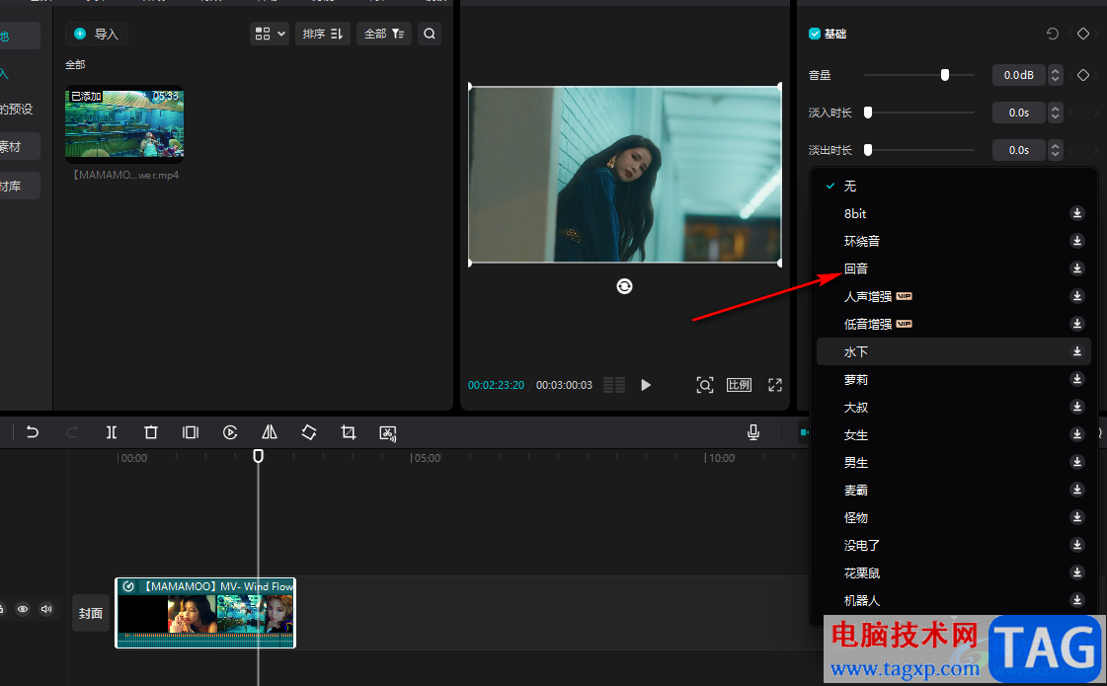Click the 淡出时长 slider handle
The height and width of the screenshot is (686, 1107).
click(x=868, y=150)
